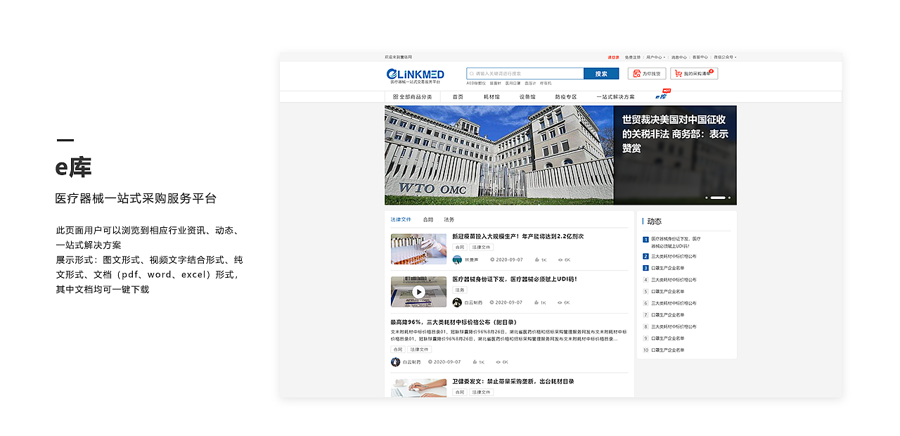The image size is (900, 436).
Task: Open the 新冠疫苗 article thumbnail
Action: click(418, 249)
